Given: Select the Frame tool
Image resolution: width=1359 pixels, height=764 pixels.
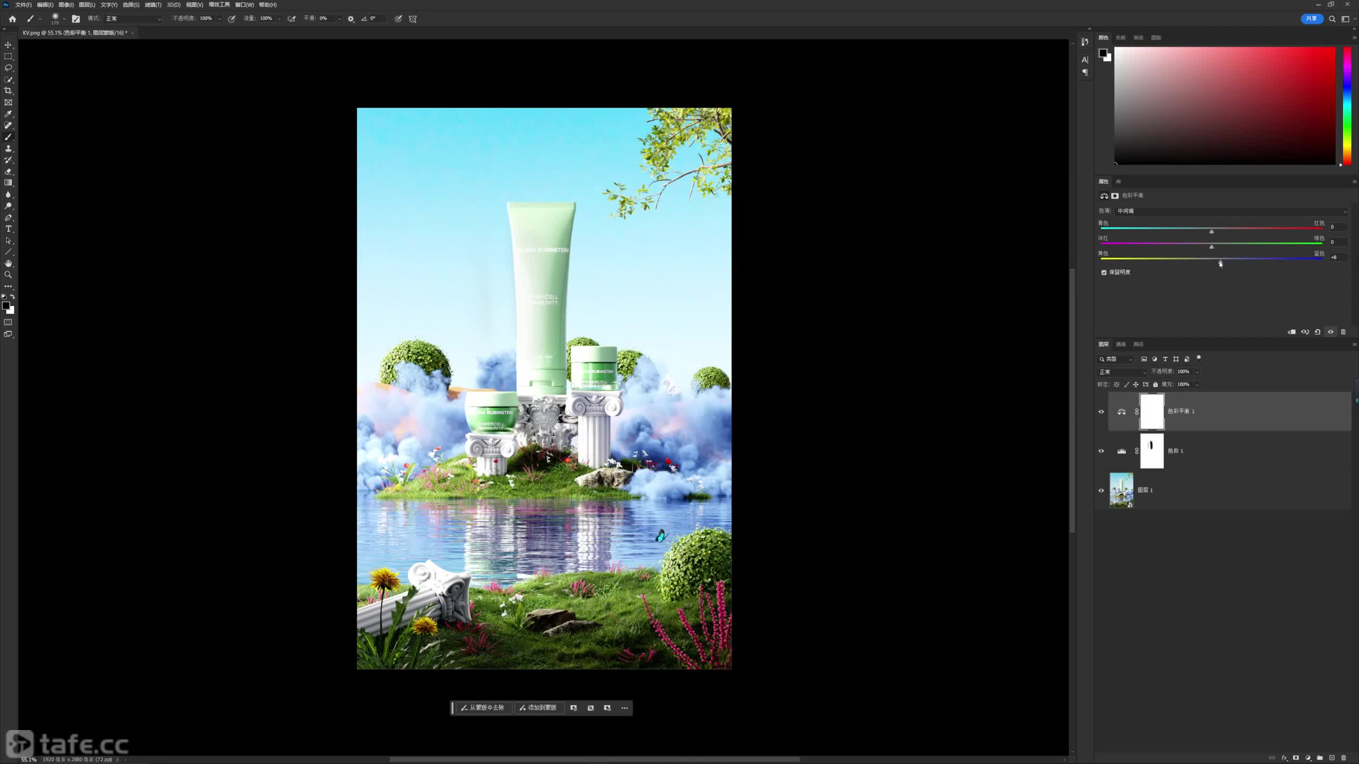Looking at the screenshot, I should tap(8, 102).
